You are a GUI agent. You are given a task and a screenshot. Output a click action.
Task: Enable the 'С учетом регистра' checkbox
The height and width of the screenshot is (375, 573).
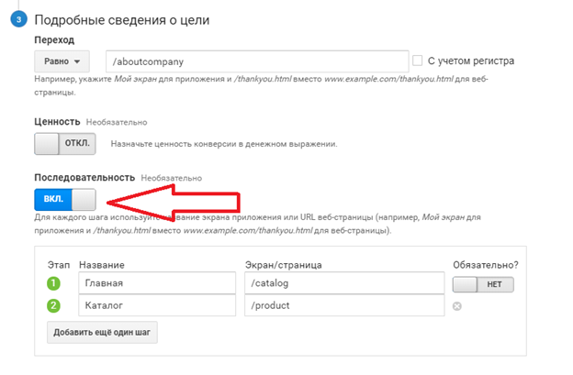(417, 61)
